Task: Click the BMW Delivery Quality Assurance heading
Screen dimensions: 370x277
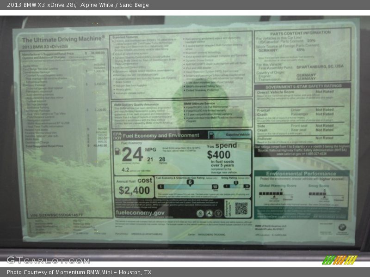Action: (x=136, y=105)
